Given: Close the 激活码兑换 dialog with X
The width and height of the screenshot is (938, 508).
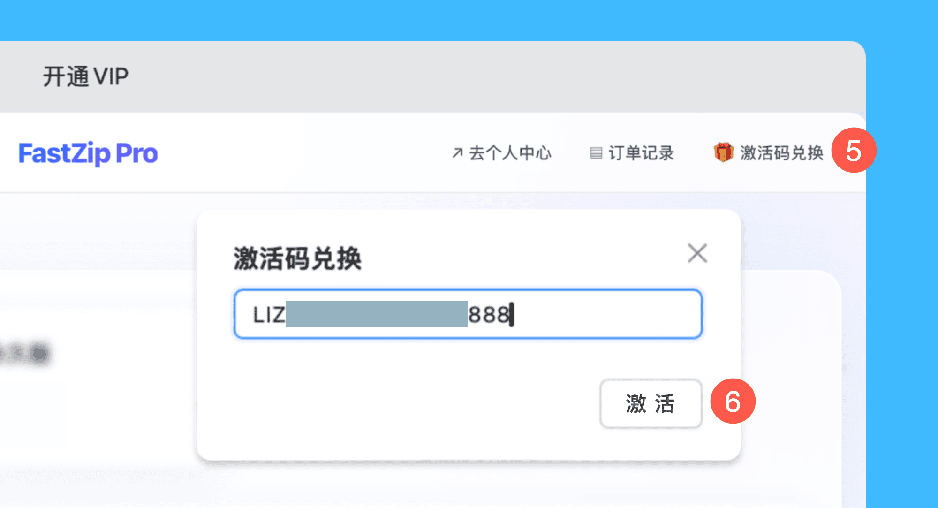Looking at the screenshot, I should tap(697, 253).
